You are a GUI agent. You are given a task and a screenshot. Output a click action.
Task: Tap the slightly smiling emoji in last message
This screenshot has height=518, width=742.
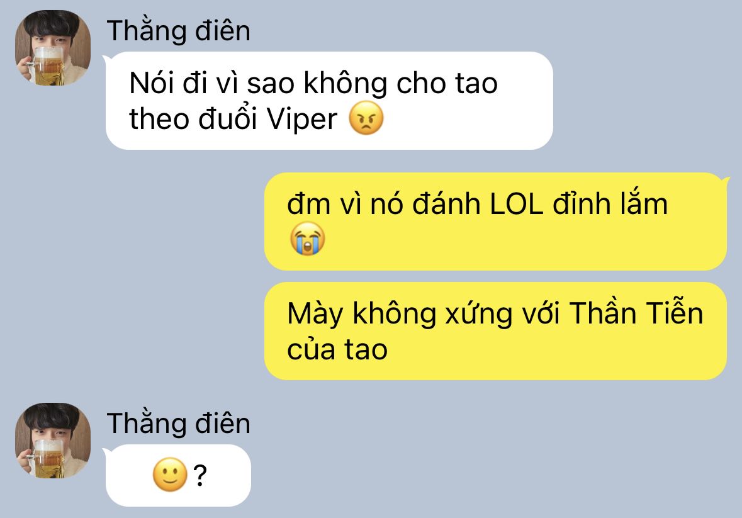pyautogui.click(x=171, y=475)
